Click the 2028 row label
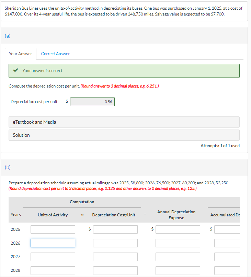 [15, 270]
